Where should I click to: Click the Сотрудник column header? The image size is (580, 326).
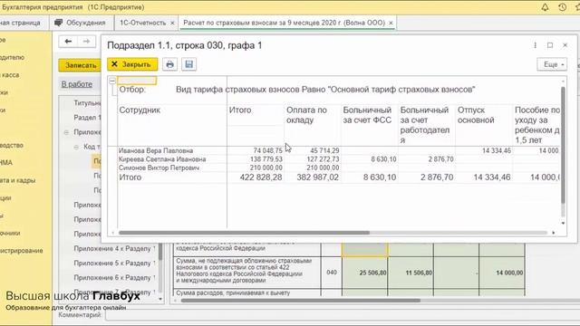pyautogui.click(x=140, y=110)
